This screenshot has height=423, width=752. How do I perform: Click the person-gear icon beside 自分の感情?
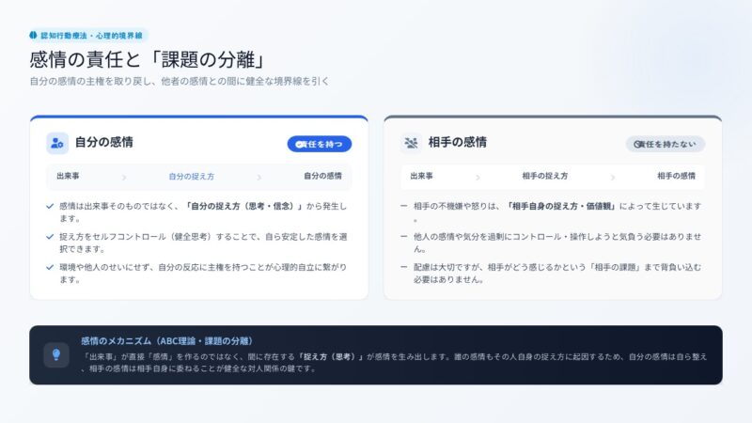pyautogui.click(x=57, y=143)
